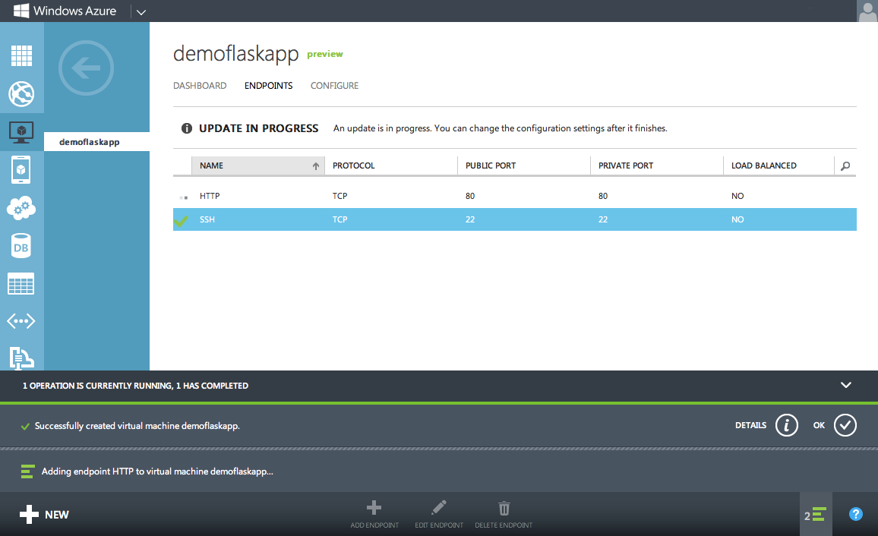Screen dimensions: 878x536
Task: Click 'Successfully created virtual machine' message
Action: click(x=137, y=426)
